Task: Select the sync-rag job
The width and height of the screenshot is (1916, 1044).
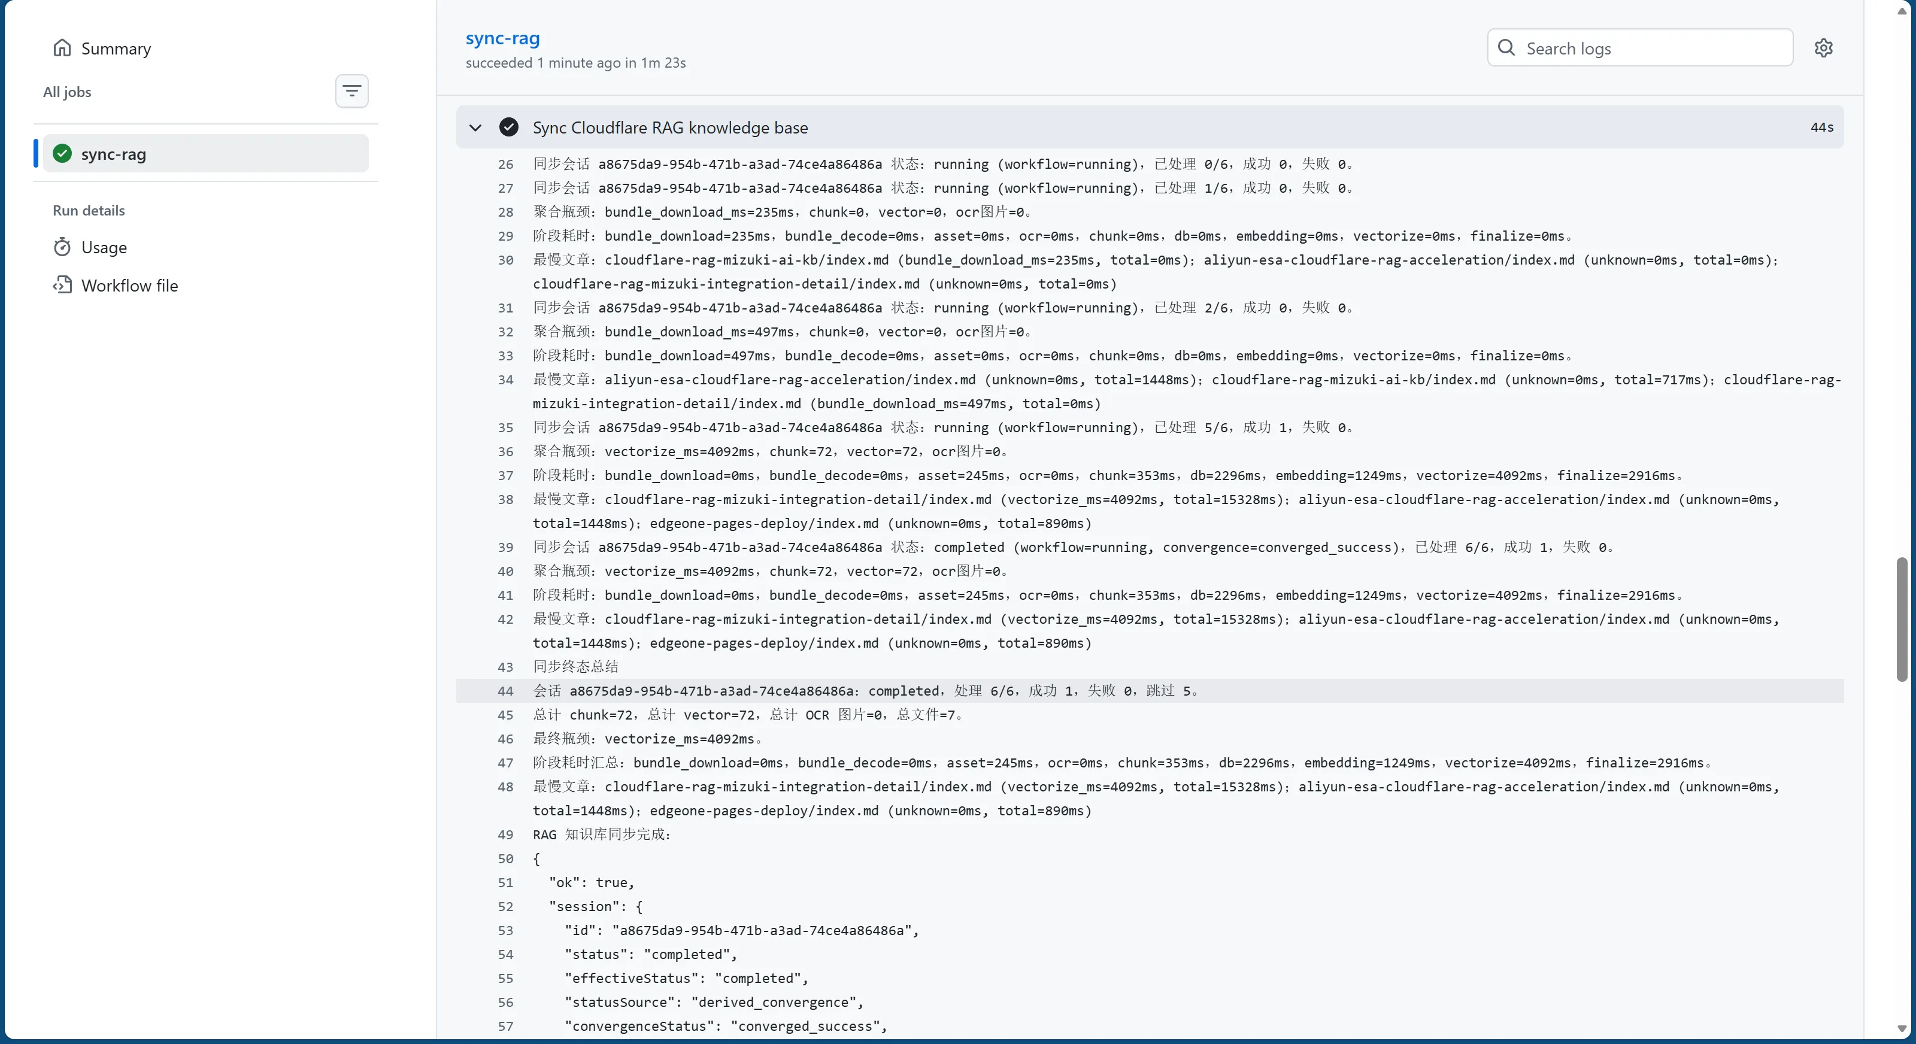Action: pos(206,154)
